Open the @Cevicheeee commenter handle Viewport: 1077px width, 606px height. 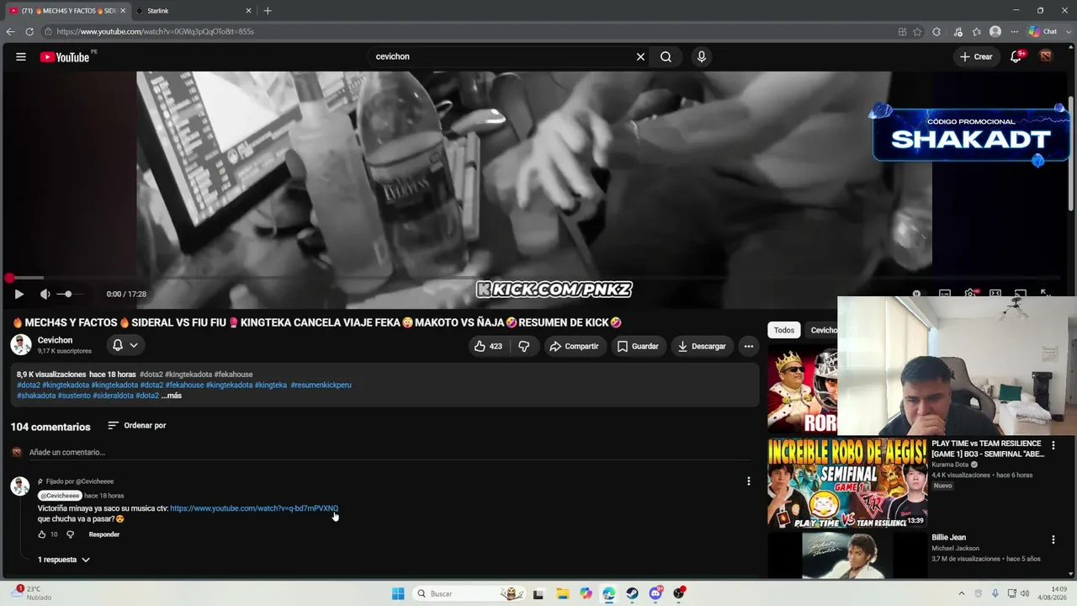pyautogui.click(x=61, y=496)
